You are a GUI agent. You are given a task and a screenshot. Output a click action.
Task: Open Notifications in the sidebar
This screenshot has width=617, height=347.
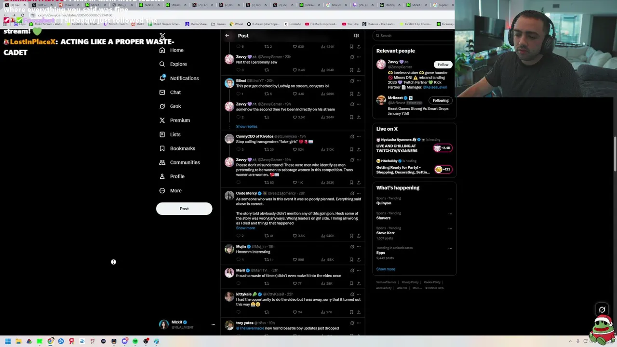pos(179,78)
